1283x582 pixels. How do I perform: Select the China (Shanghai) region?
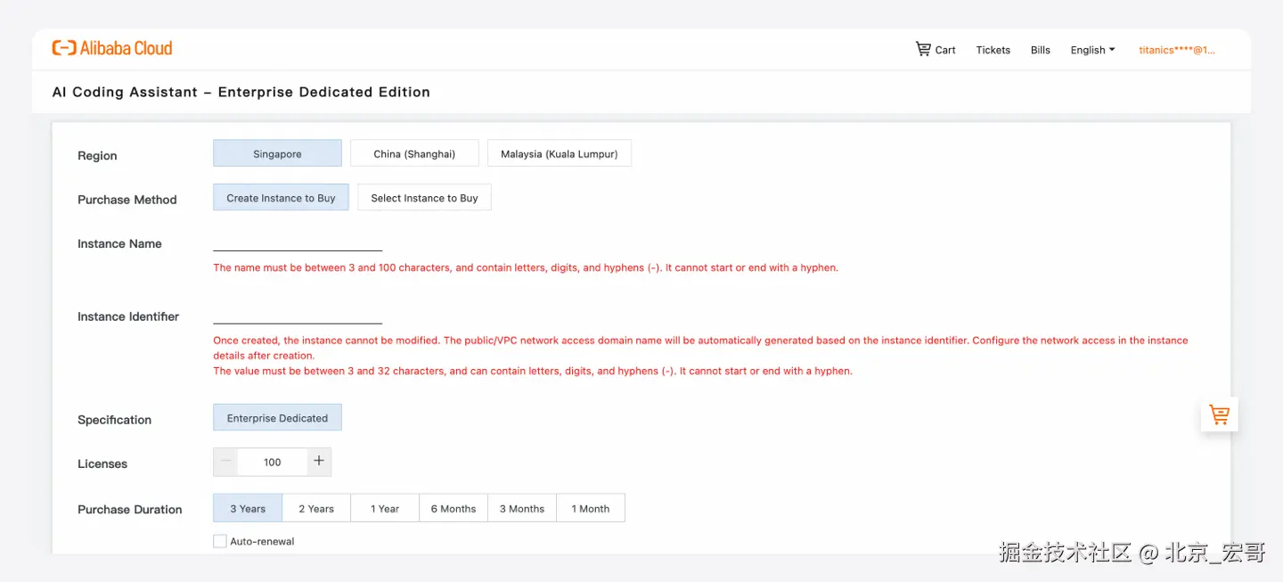coord(414,153)
